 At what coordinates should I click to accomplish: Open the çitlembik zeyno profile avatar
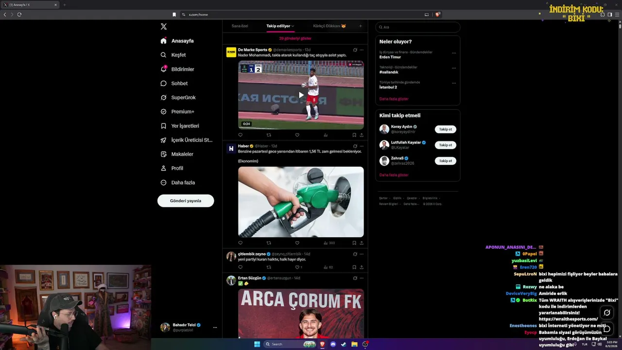pyautogui.click(x=231, y=256)
